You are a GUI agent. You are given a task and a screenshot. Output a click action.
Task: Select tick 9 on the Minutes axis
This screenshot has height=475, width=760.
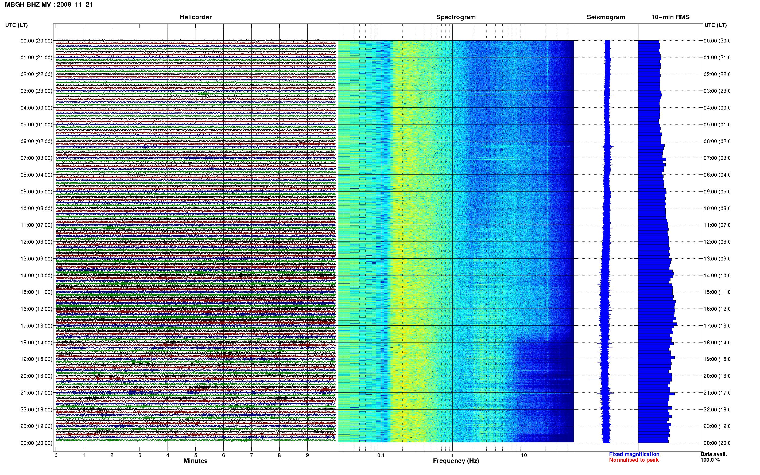(x=307, y=455)
